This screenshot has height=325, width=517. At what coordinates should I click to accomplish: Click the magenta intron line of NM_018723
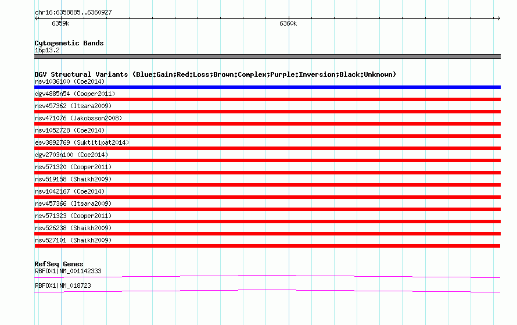(x=267, y=290)
